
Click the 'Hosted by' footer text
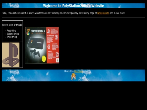69,71
